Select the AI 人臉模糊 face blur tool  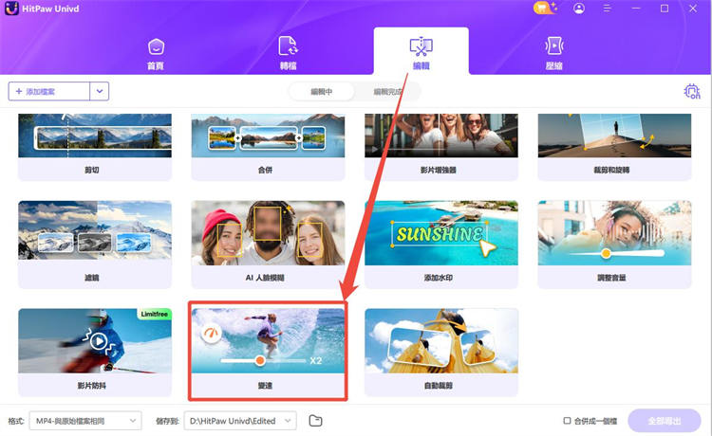click(x=269, y=243)
